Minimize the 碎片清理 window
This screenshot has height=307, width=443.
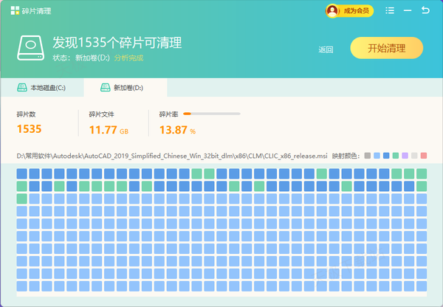click(x=407, y=10)
